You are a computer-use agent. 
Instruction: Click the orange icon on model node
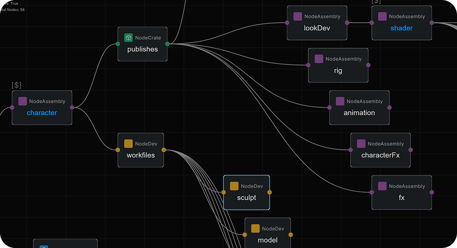(x=255, y=228)
